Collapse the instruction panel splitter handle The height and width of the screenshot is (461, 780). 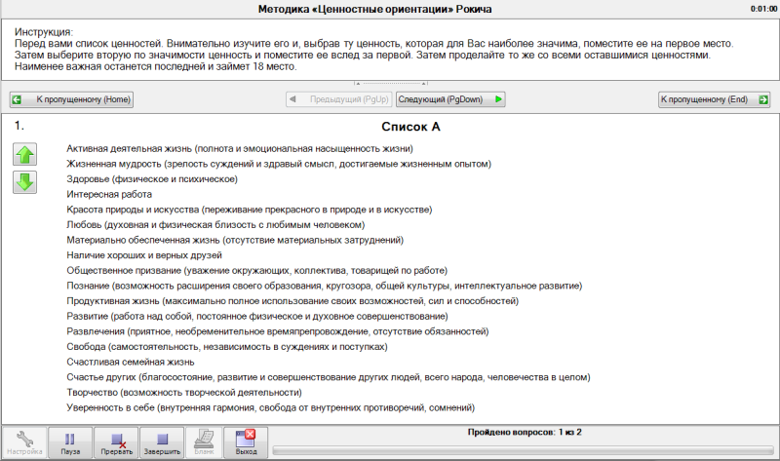[390, 84]
